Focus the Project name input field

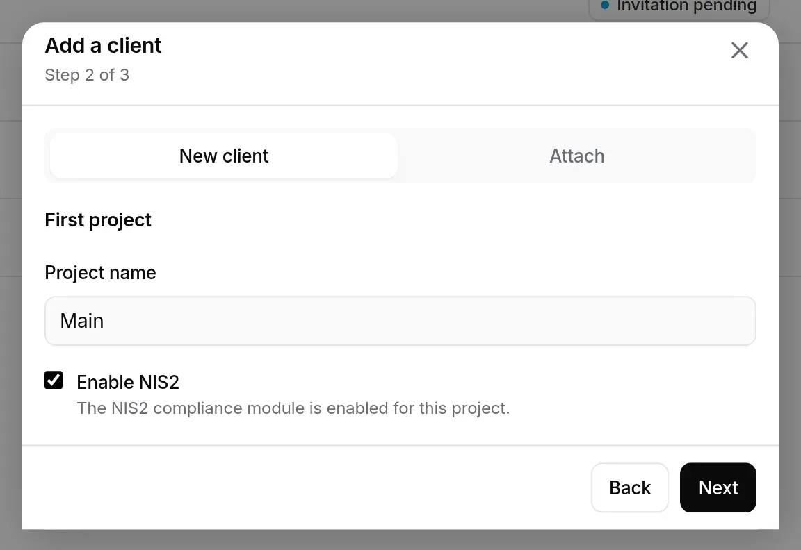click(400, 321)
